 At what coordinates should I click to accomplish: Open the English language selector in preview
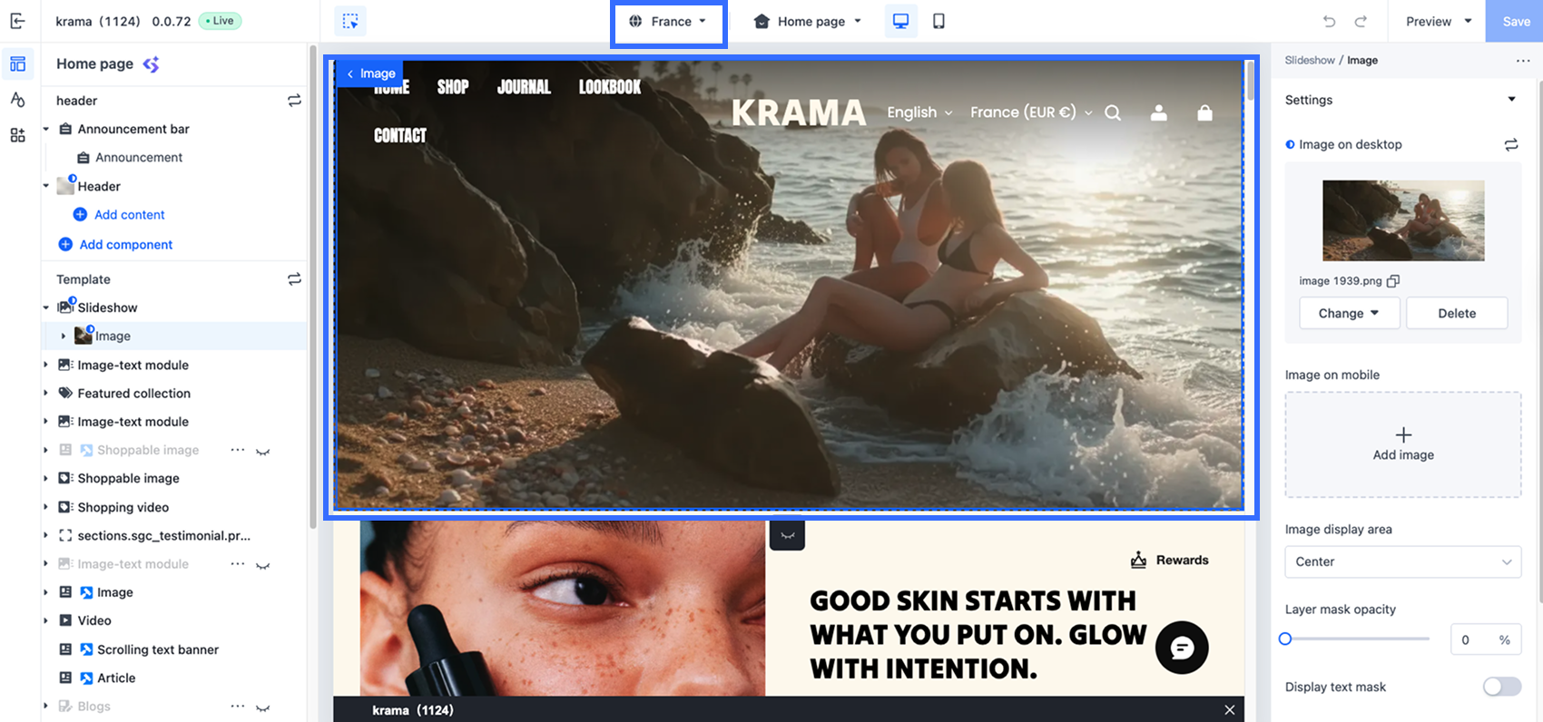919,112
